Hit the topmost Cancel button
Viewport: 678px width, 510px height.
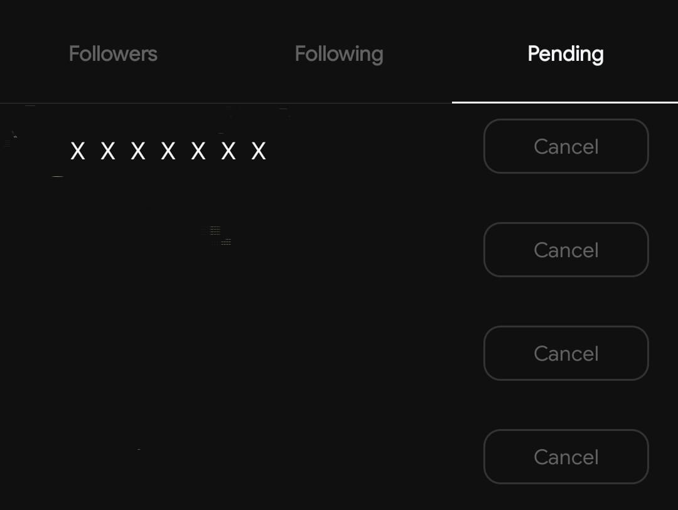point(566,146)
